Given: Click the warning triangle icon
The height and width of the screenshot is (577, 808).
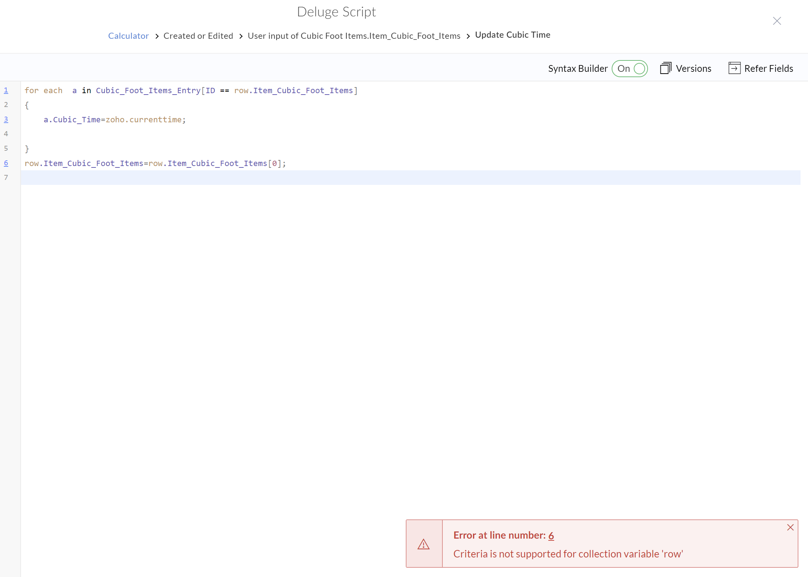Looking at the screenshot, I should 423,544.
